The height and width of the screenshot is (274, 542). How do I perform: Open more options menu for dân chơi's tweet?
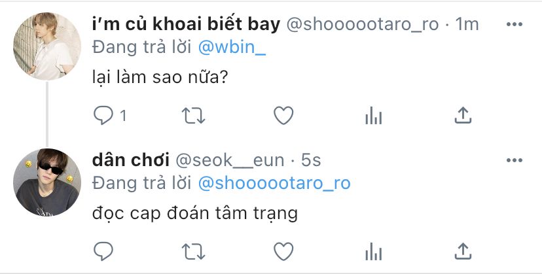pyautogui.click(x=515, y=160)
